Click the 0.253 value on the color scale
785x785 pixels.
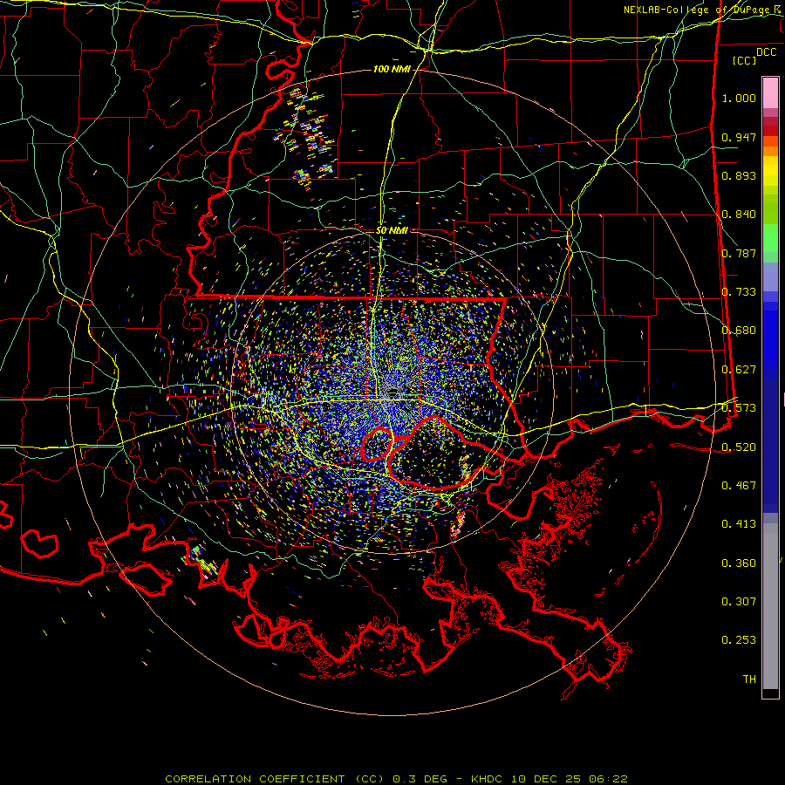point(739,640)
